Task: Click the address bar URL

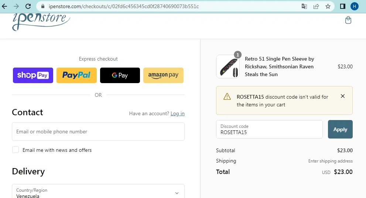Action: click(x=124, y=6)
